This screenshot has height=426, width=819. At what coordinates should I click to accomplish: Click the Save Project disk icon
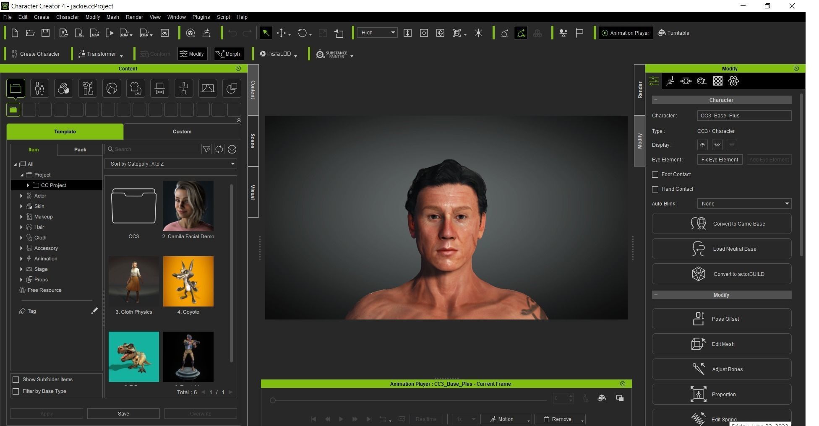pos(46,33)
